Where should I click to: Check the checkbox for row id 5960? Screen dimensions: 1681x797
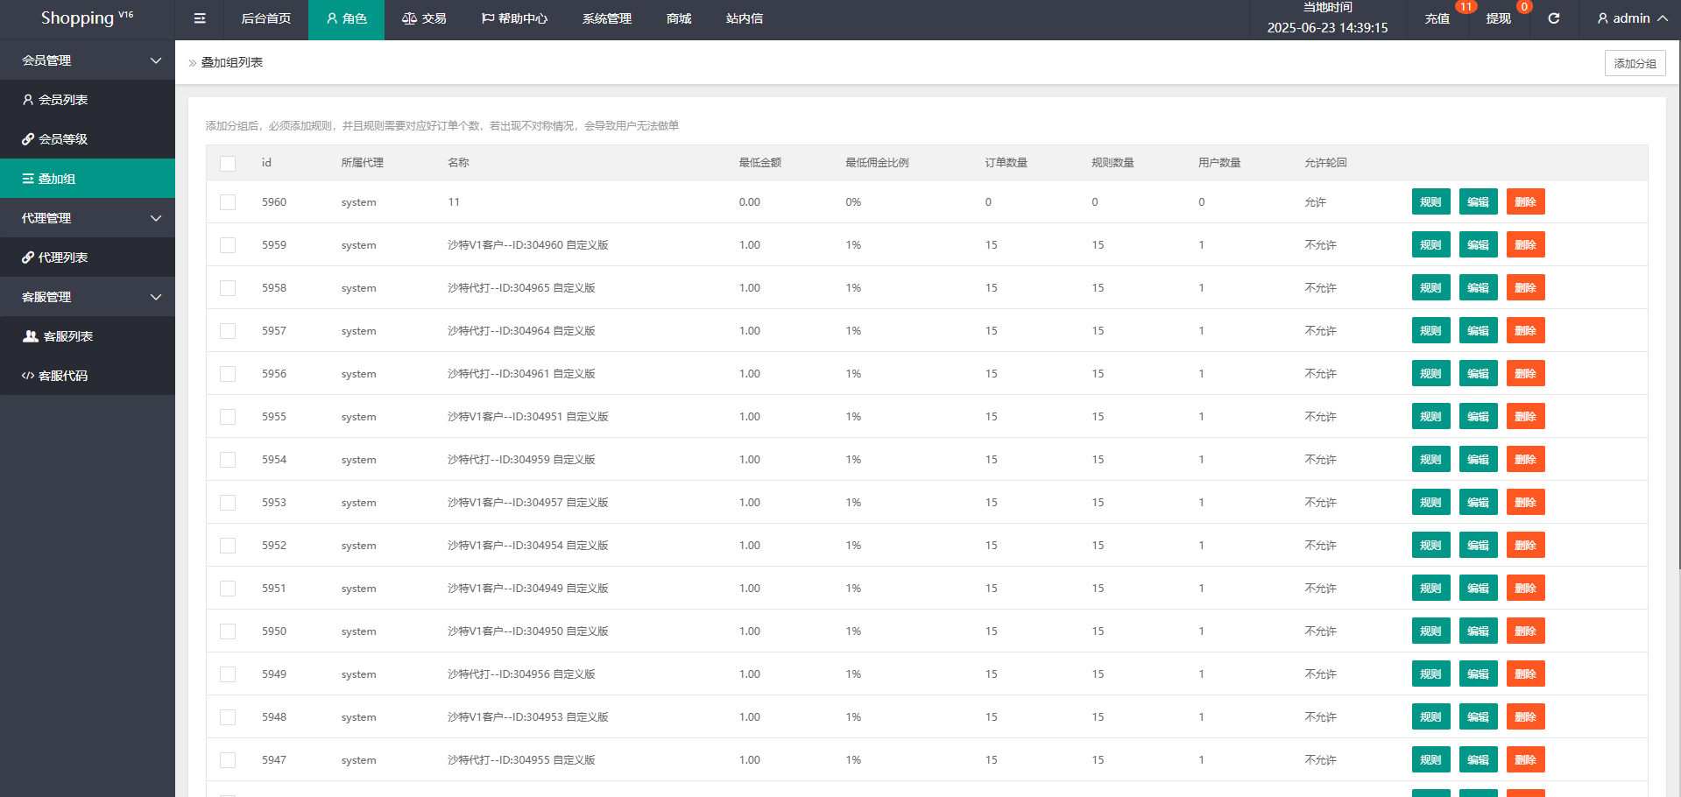point(228,202)
